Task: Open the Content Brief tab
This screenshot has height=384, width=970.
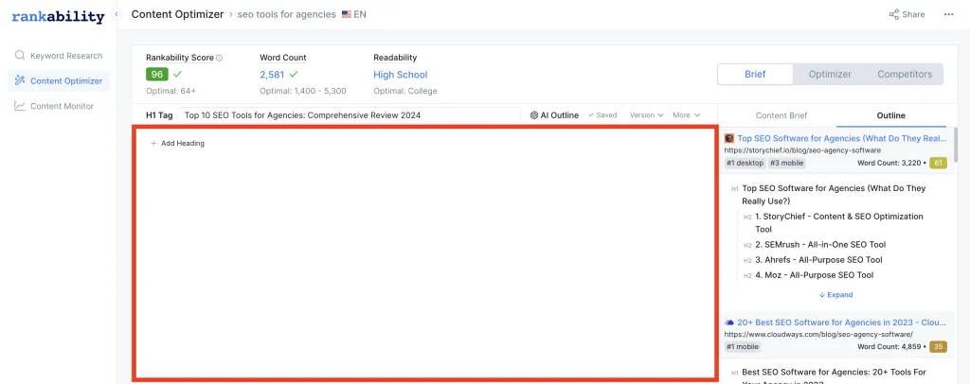Action: tap(781, 115)
